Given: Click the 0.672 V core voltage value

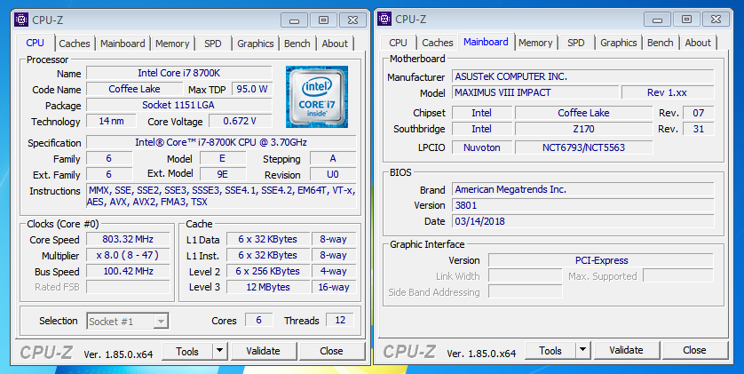Looking at the screenshot, I should (x=240, y=121).
